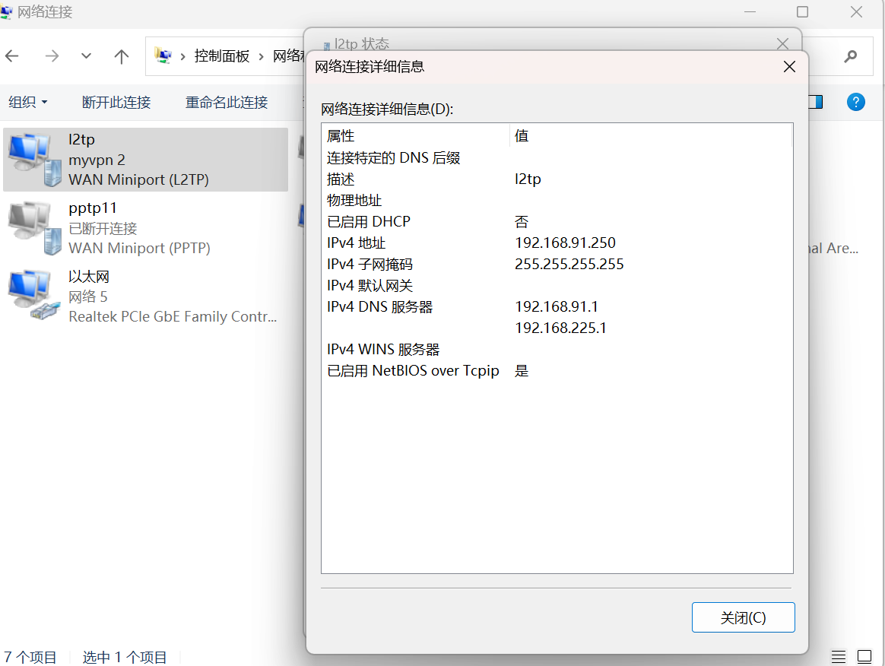885x666 pixels.
Task: Select the 描述 row
Action: click(x=557, y=179)
